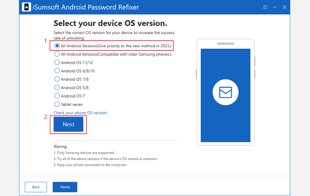This screenshot has width=310, height=196.
Task: Select All Android Versions new method 2023
Action: [x=113, y=46]
